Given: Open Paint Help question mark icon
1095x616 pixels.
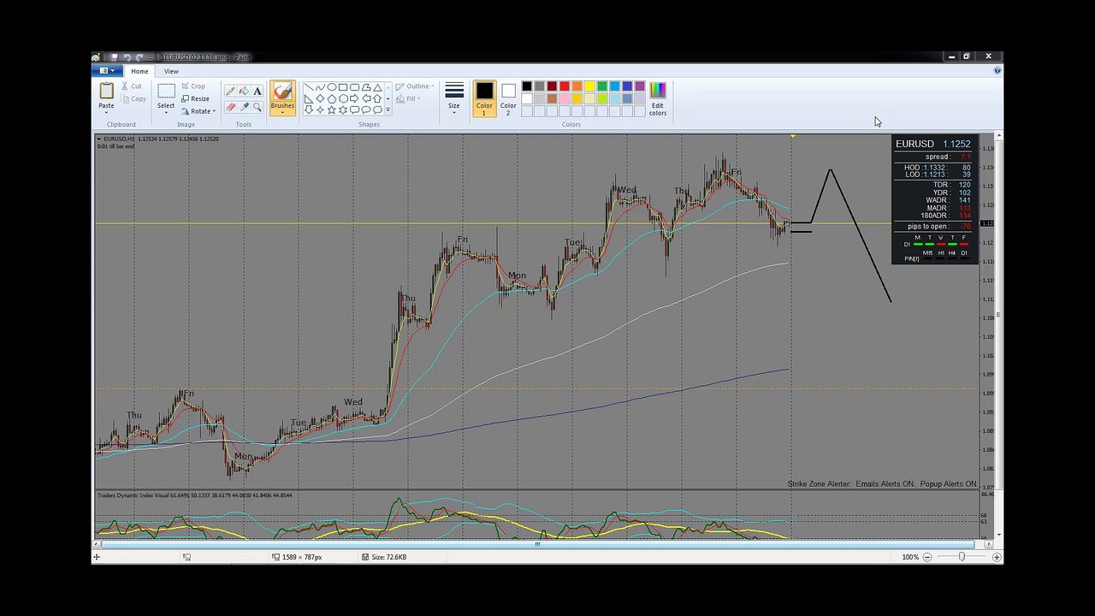Looking at the screenshot, I should click(997, 71).
